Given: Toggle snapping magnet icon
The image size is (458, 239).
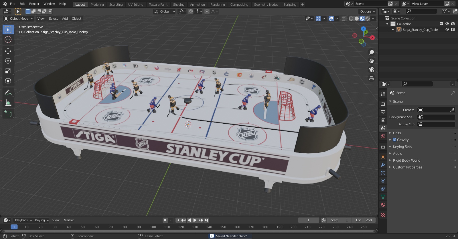Looking at the screenshot, I should [190, 11].
